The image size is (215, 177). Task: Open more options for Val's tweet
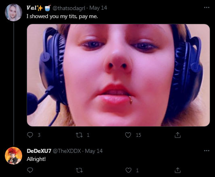(x=207, y=7)
